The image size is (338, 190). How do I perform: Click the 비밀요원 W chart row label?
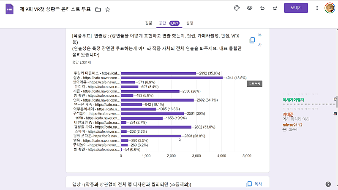[97, 123]
